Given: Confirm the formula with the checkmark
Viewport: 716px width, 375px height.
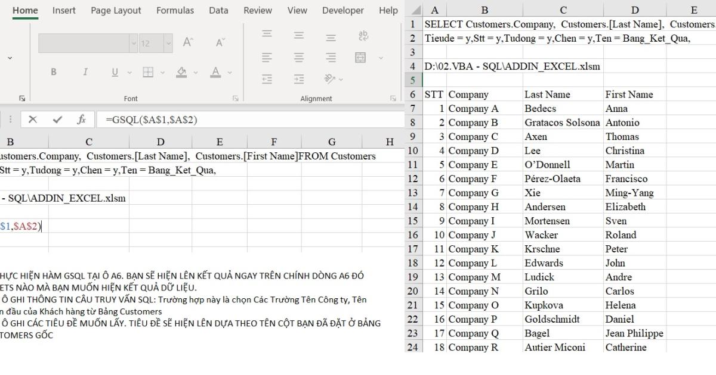Looking at the screenshot, I should (x=57, y=120).
